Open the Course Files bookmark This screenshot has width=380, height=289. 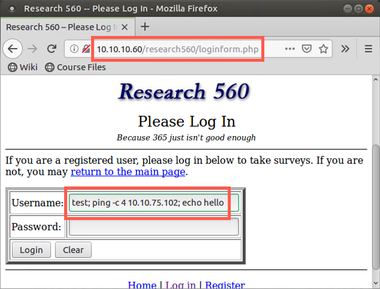[x=76, y=67]
